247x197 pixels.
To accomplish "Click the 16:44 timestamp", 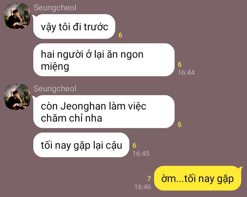I will tap(186, 73).
